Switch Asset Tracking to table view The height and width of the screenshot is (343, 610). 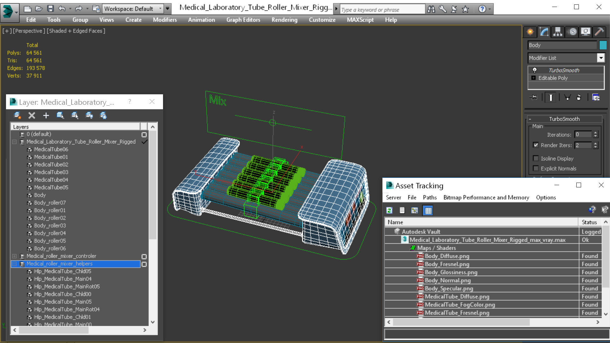pyautogui.click(x=428, y=210)
